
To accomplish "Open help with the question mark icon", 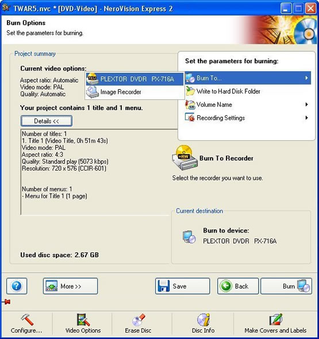I will point(17,286).
